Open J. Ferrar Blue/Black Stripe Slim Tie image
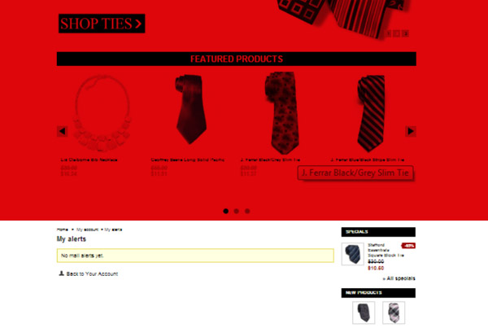This screenshot has width=488, height=328. coord(371,113)
